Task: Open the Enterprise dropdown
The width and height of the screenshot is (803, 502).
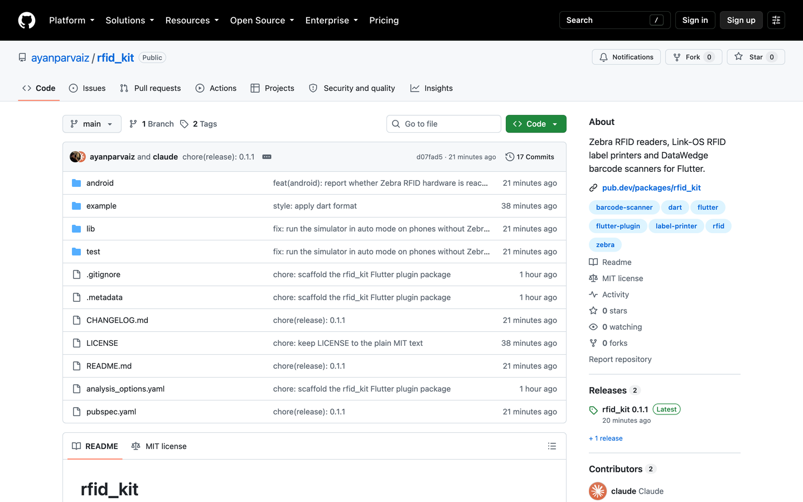Action: point(331,20)
